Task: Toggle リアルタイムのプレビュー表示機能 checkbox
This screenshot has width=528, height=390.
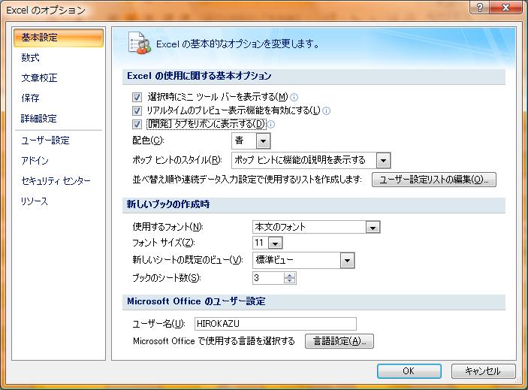Action: tap(137, 110)
